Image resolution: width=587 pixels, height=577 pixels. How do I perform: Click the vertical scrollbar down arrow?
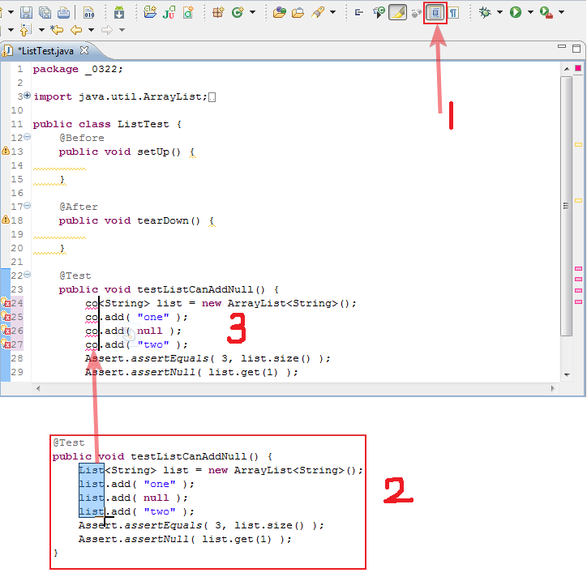[x=567, y=374]
